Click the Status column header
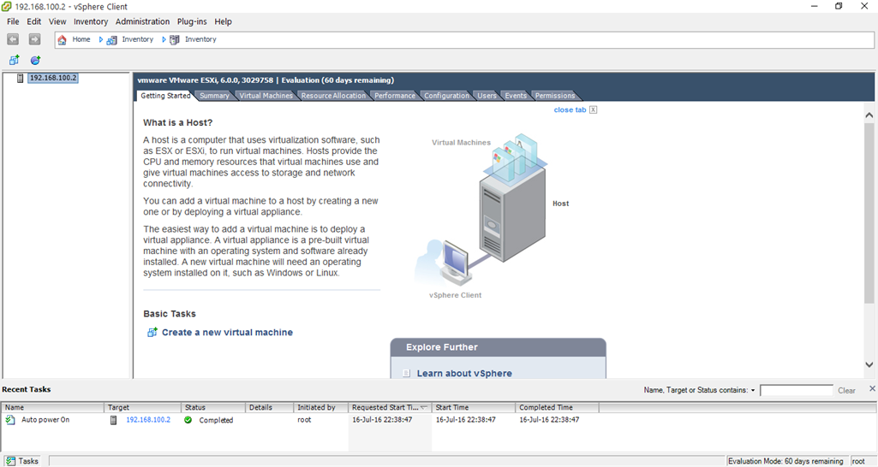The image size is (878, 467). (213, 407)
